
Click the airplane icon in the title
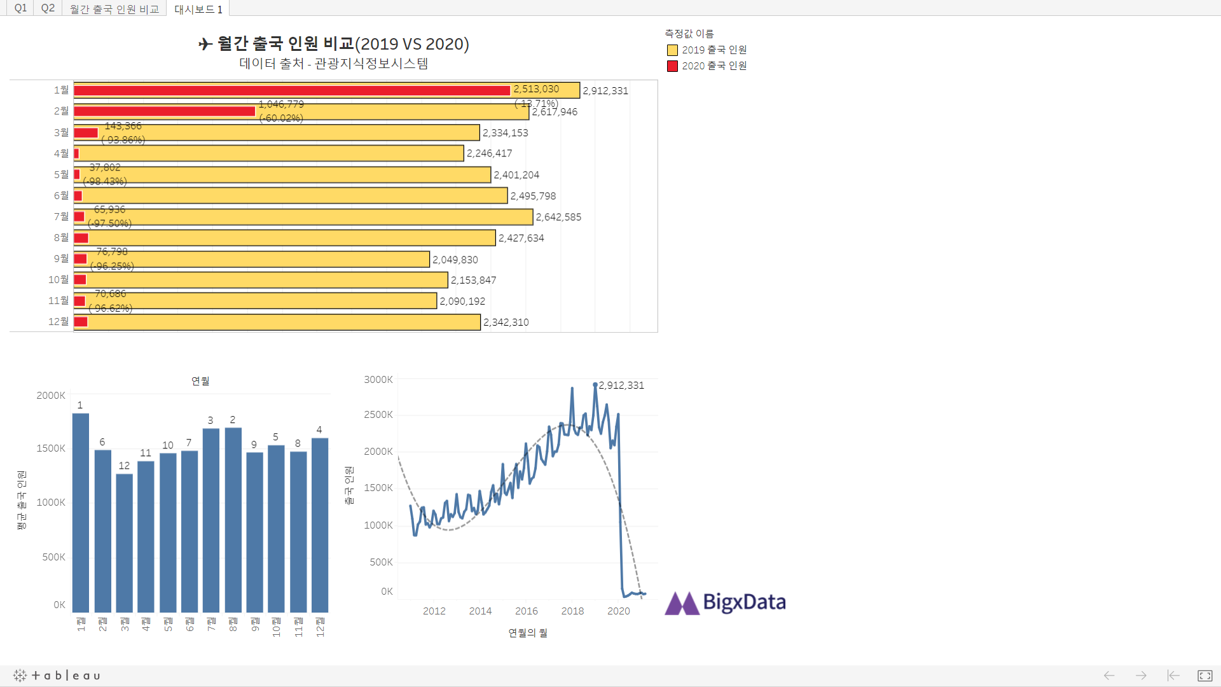205,44
